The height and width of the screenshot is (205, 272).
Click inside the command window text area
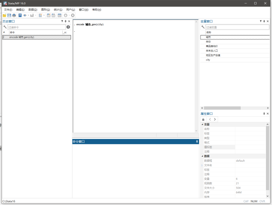click(136, 171)
